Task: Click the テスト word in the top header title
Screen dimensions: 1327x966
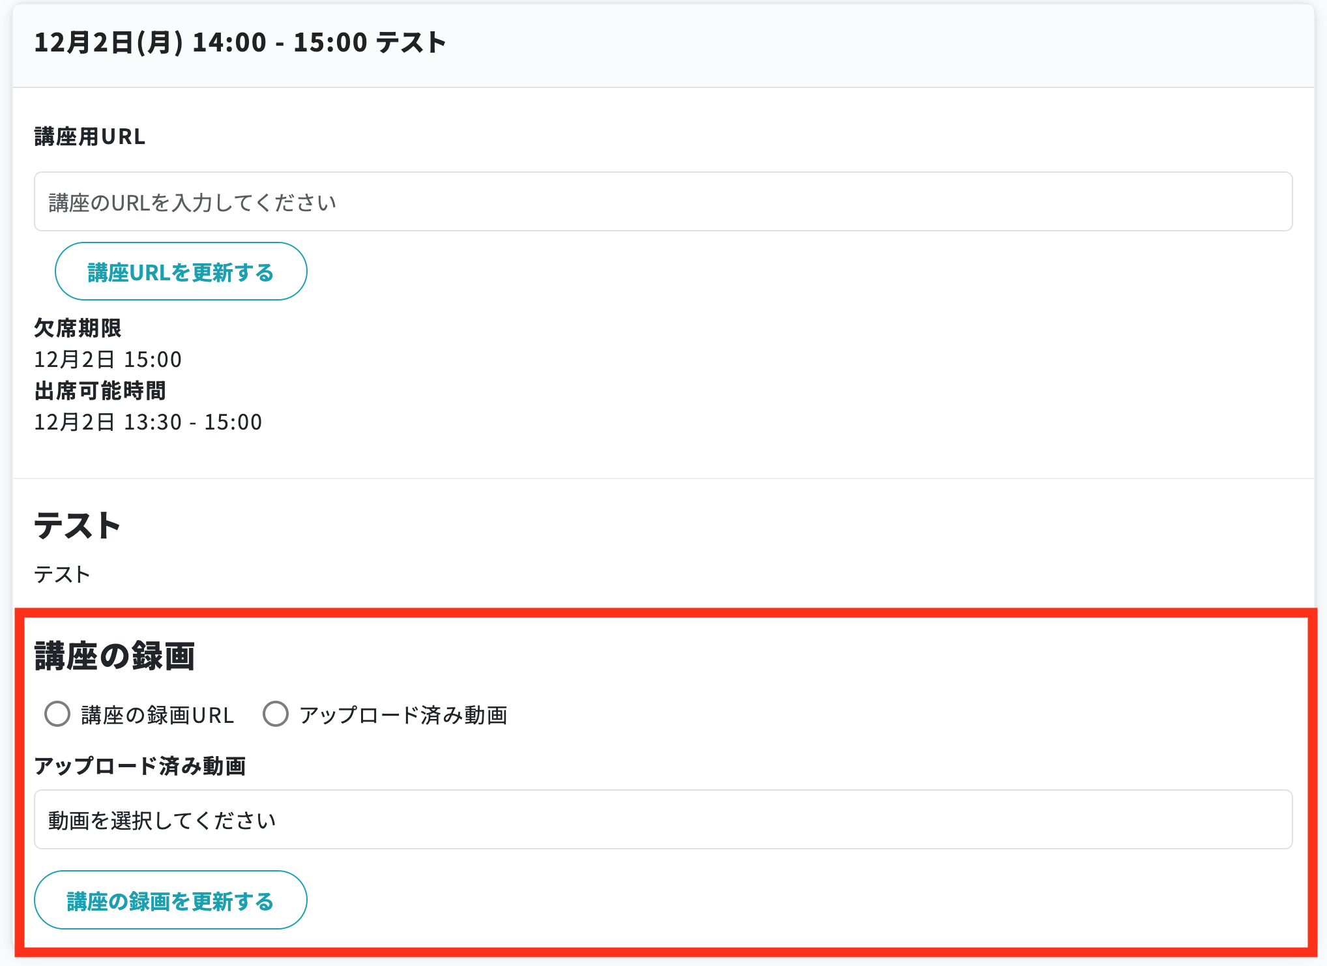Action: [411, 43]
